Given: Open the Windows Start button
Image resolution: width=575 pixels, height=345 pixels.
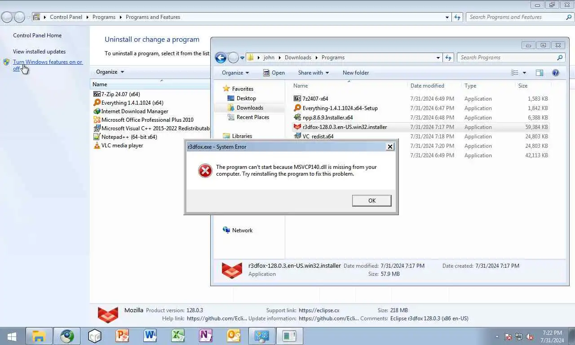Looking at the screenshot, I should (12, 336).
